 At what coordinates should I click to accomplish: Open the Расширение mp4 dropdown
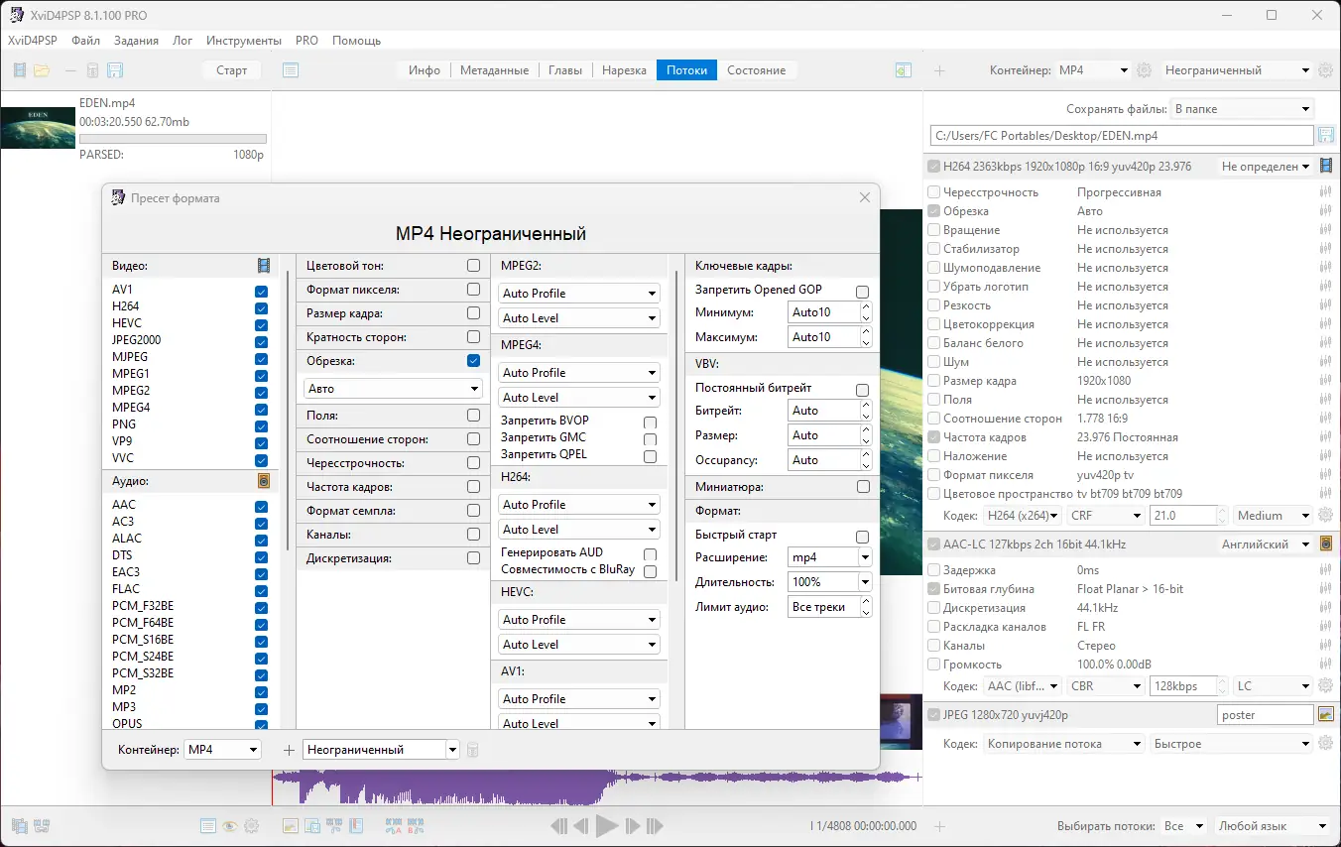pos(829,557)
